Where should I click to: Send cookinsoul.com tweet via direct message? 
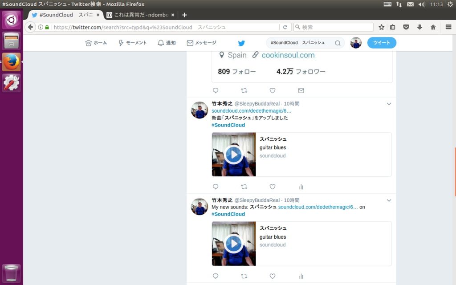301,90
